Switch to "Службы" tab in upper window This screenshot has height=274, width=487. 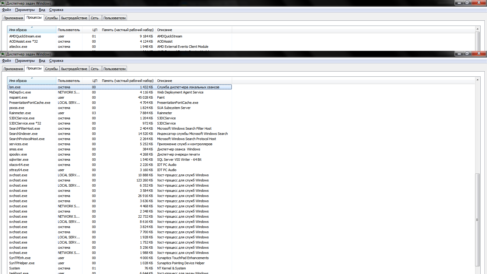click(51, 18)
